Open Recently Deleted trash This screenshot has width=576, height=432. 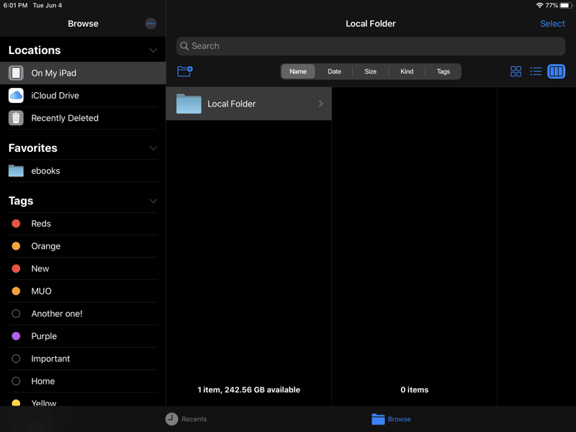64,118
